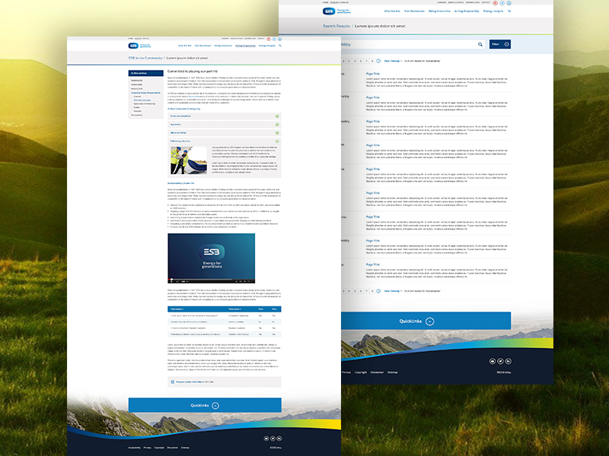
Task: Click the LinkedIn icon in the front page header
Action: pos(279,39)
